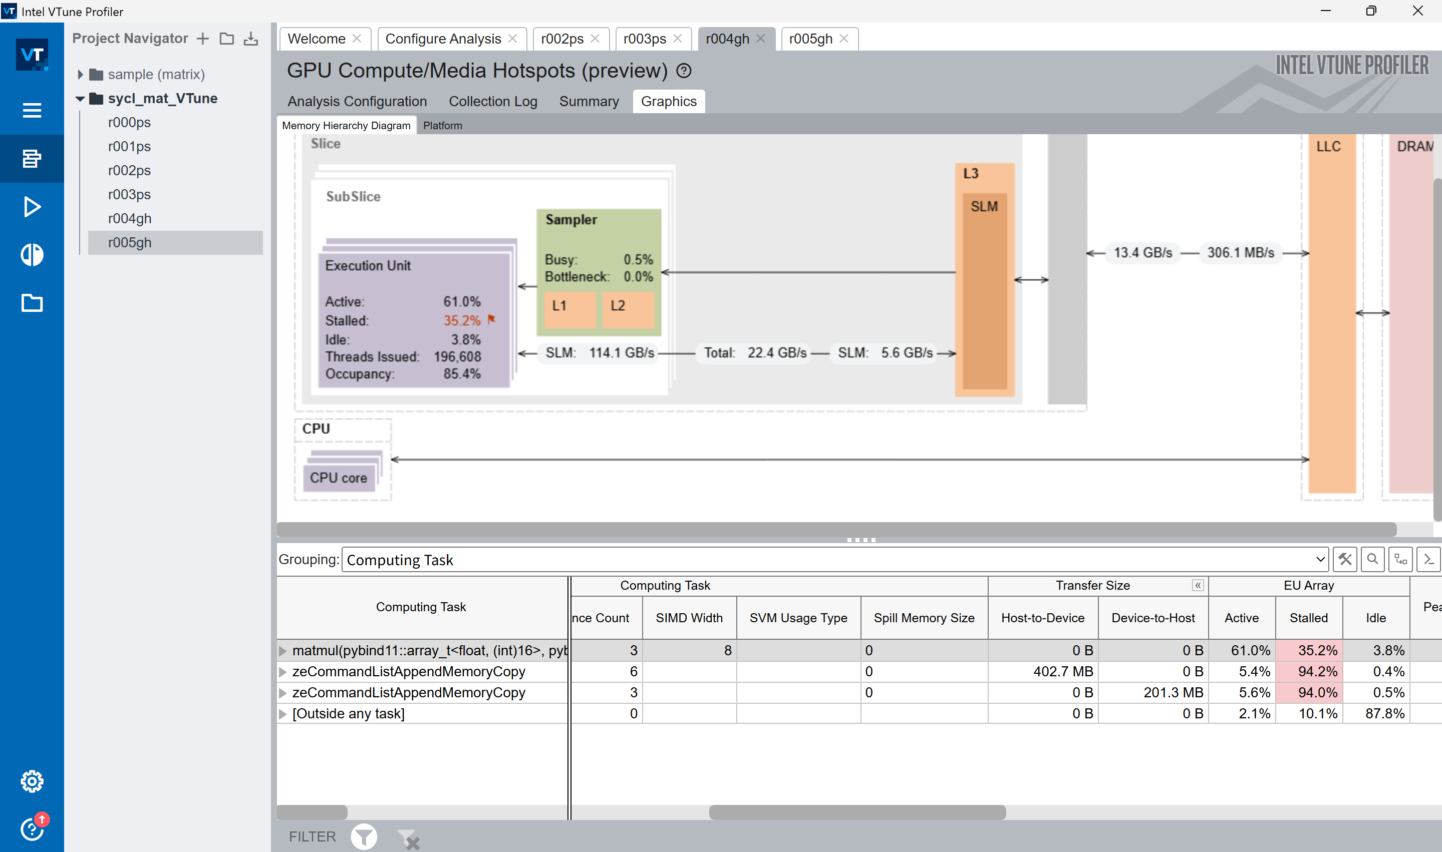Select the Memory Hierarchy Diagram sub-tab

coord(346,126)
